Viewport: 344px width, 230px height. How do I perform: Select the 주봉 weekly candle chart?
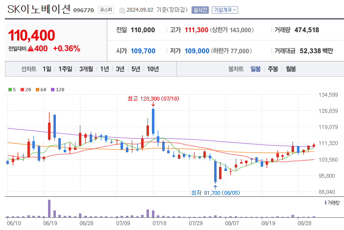point(273,69)
